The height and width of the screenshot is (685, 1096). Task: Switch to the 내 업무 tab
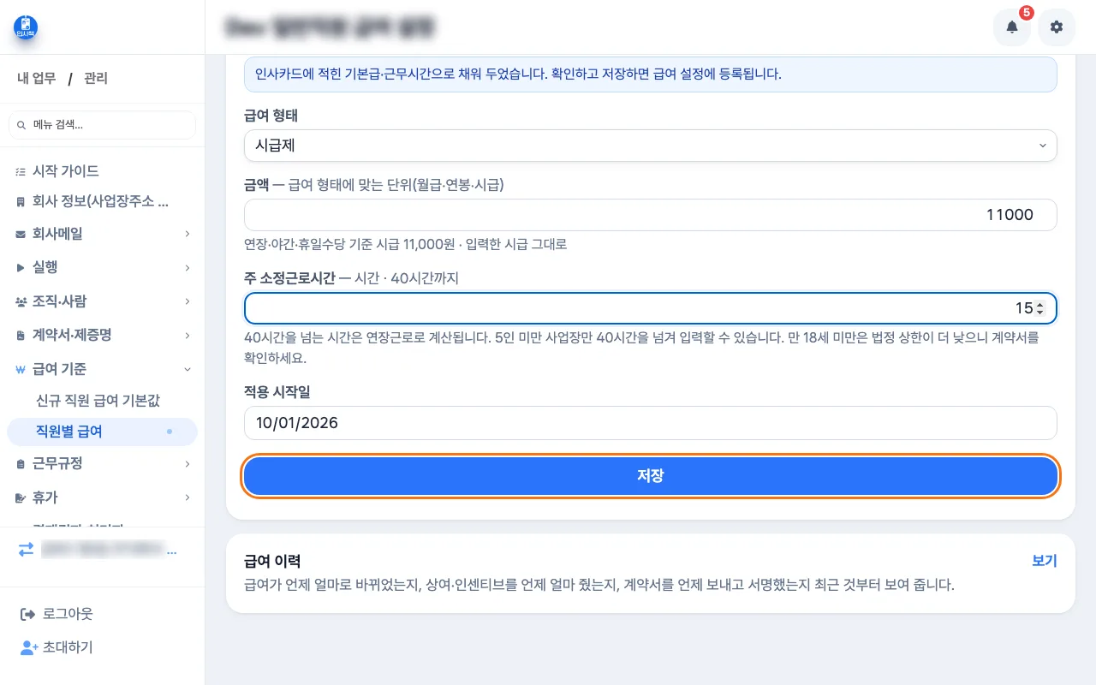tap(37, 79)
